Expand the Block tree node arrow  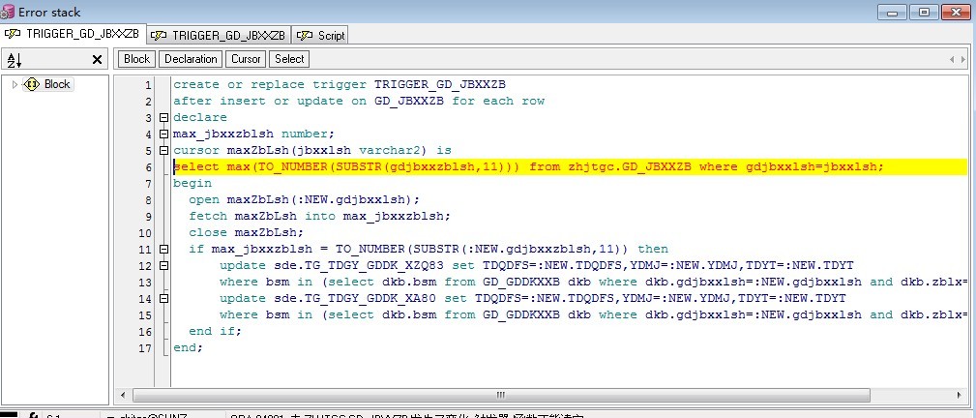[15, 84]
